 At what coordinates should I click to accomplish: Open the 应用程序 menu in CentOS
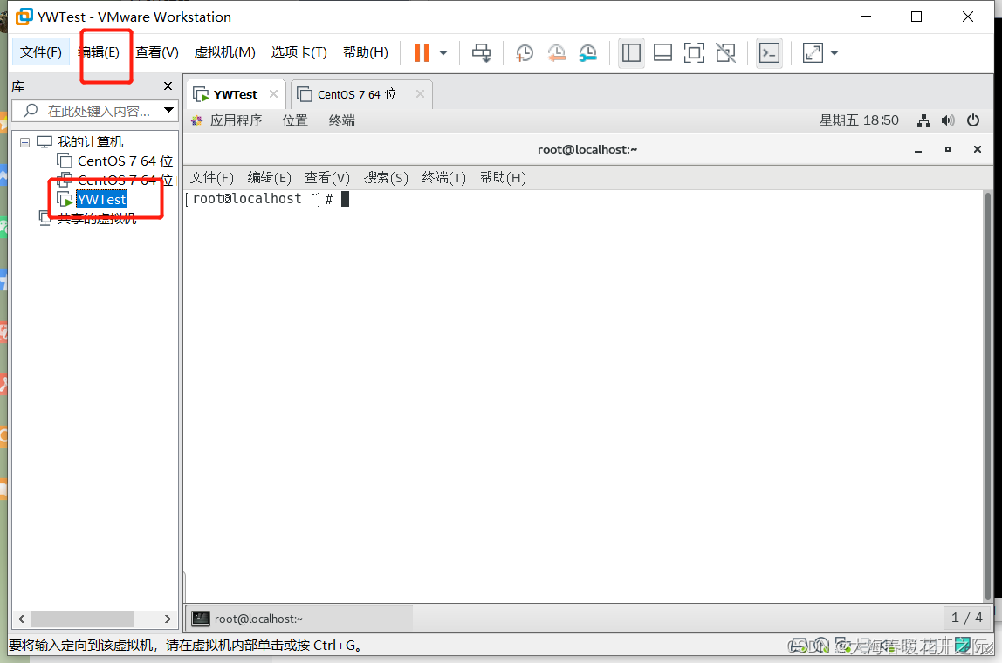(236, 120)
